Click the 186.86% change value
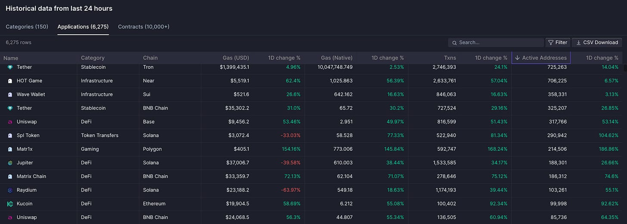 click(x=609, y=149)
